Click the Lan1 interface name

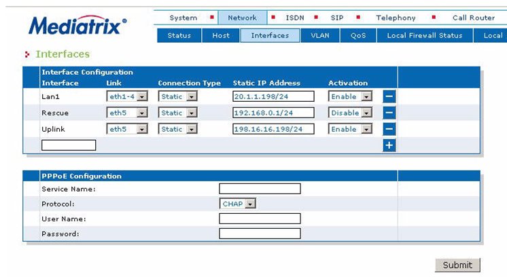(50, 96)
